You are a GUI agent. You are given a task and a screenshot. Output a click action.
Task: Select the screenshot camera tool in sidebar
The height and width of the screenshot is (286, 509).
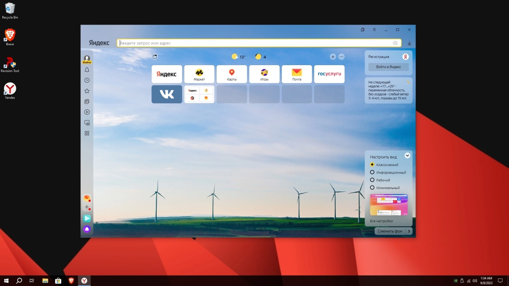(x=87, y=123)
